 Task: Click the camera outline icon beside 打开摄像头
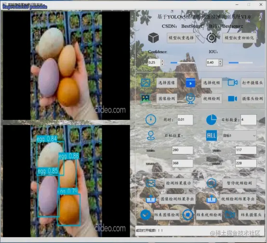(x=233, y=83)
